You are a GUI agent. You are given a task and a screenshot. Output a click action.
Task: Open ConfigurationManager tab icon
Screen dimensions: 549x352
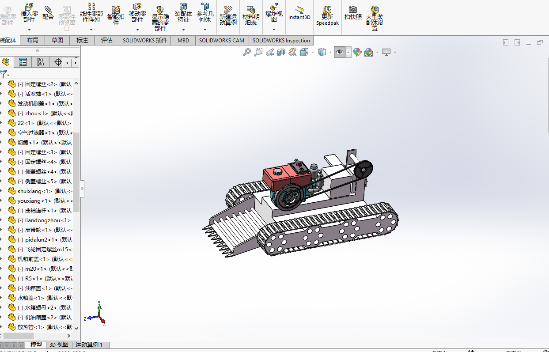coord(41,62)
